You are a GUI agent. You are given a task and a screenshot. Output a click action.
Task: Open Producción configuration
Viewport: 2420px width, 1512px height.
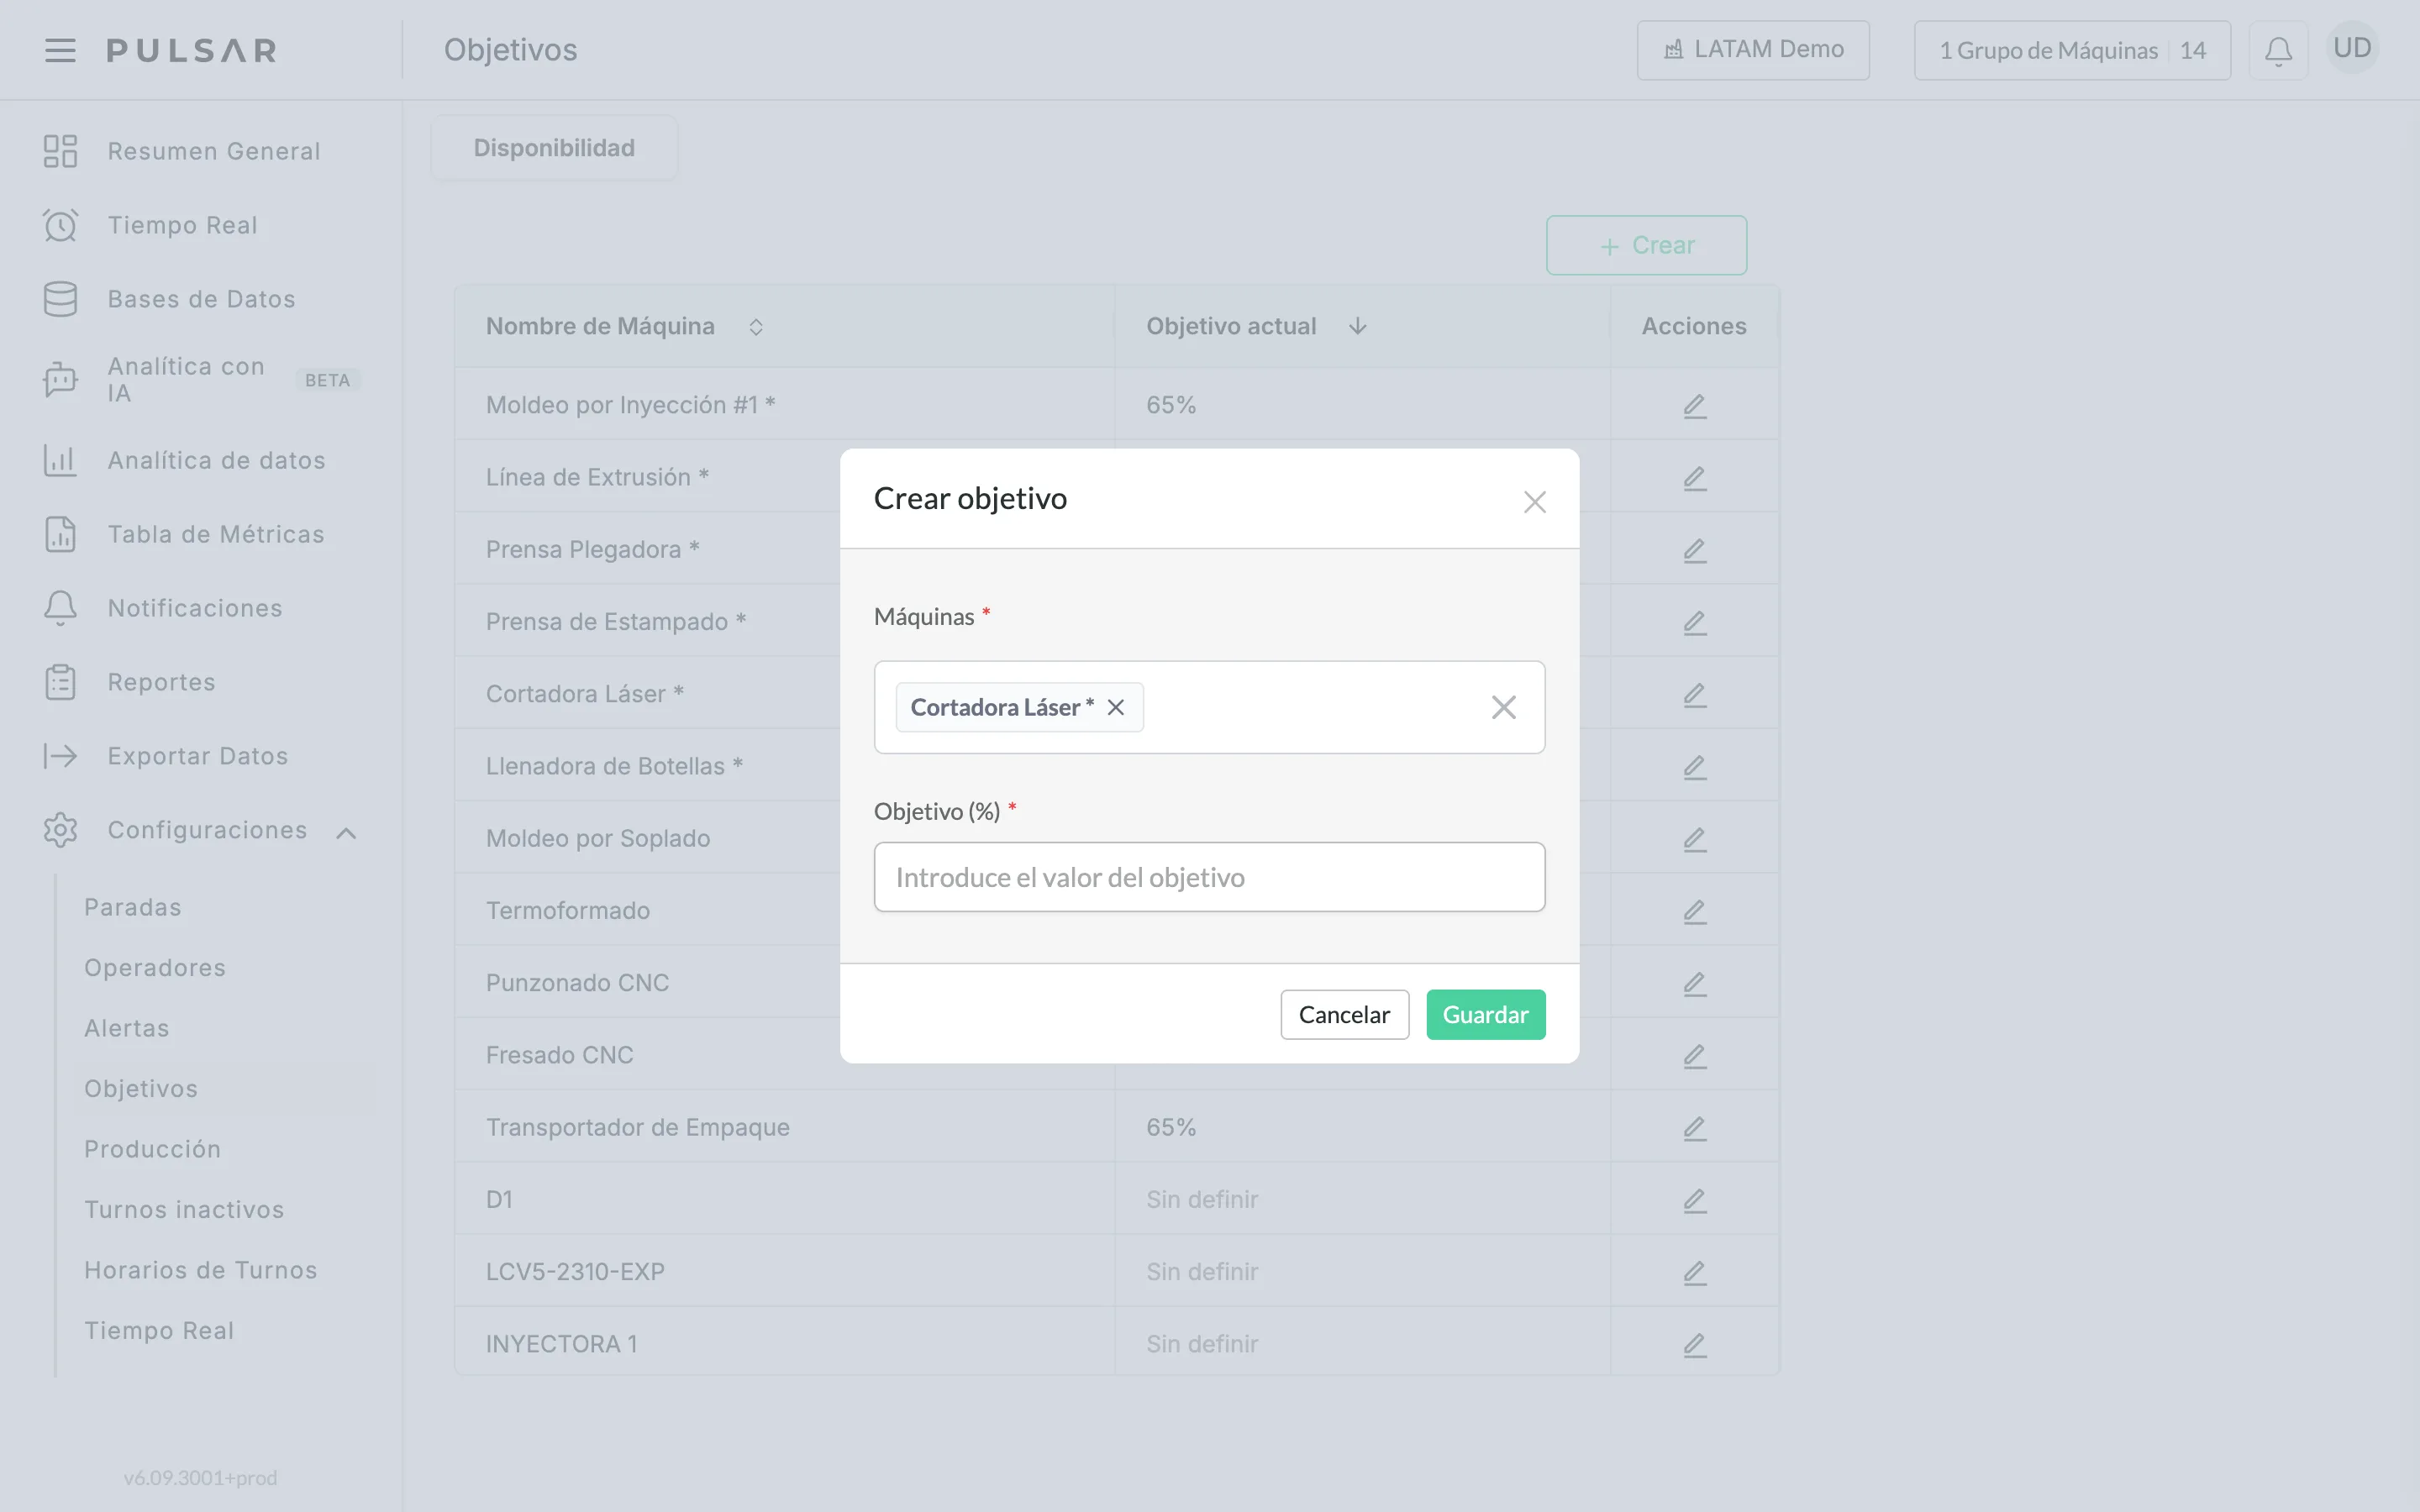pyautogui.click(x=152, y=1149)
